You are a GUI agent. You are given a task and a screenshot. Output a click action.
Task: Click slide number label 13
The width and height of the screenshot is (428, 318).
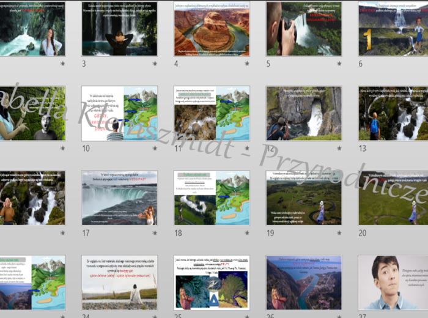(363, 149)
